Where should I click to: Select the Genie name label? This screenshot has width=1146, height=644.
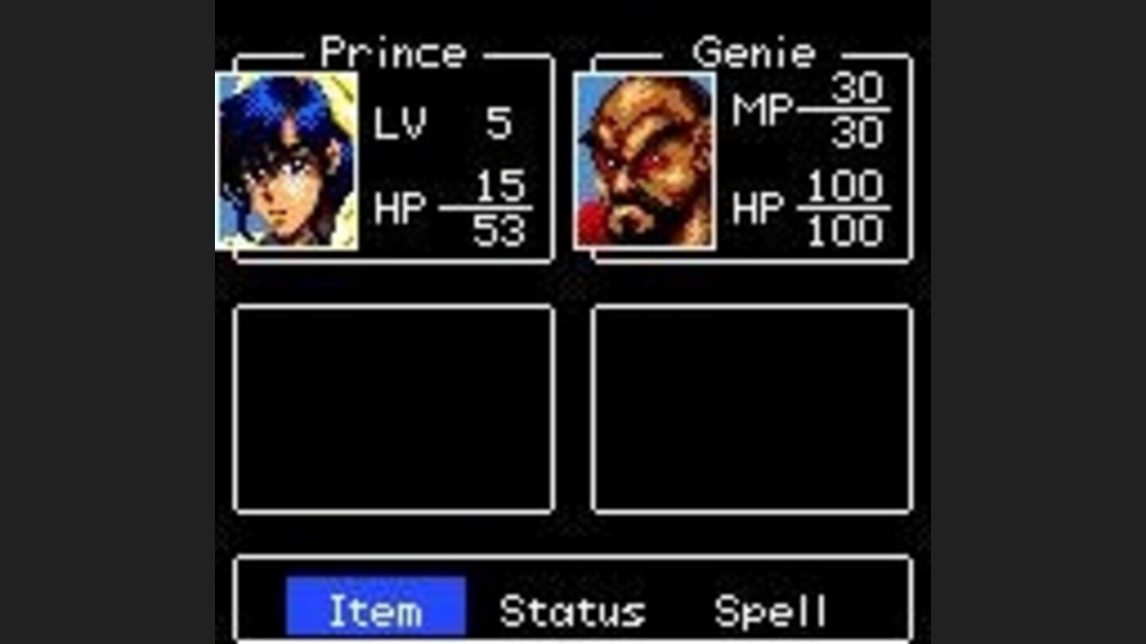point(754,53)
